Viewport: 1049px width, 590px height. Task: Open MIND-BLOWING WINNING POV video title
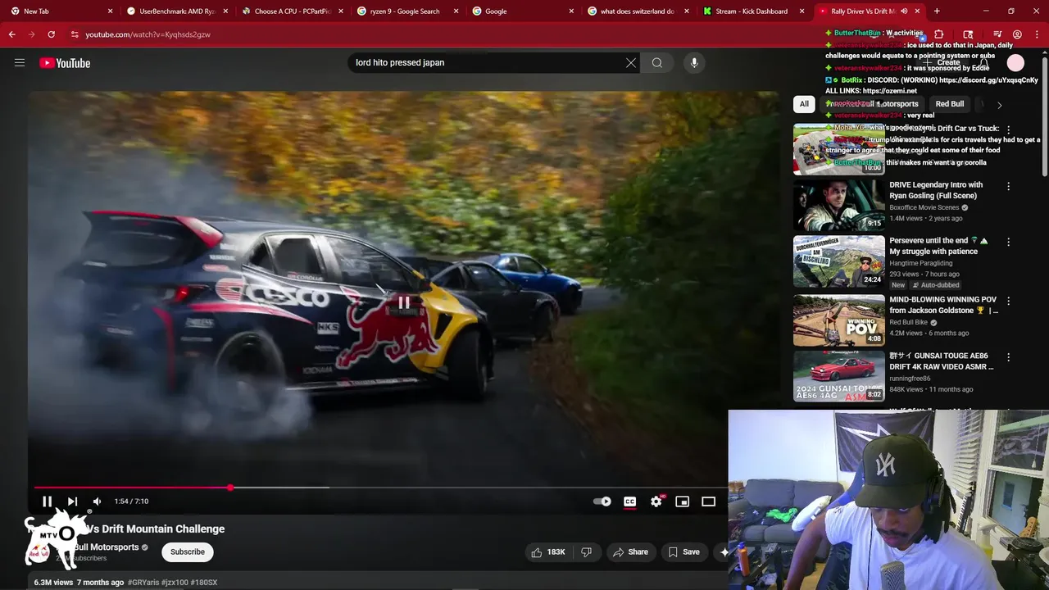[942, 305]
